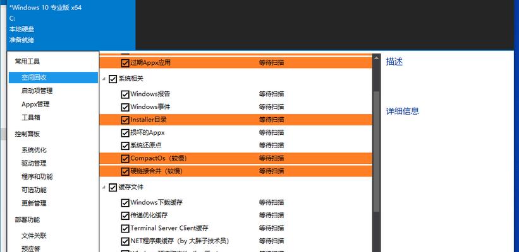
Task: Open 可选功能 in the sidebar
Action: tap(34, 190)
